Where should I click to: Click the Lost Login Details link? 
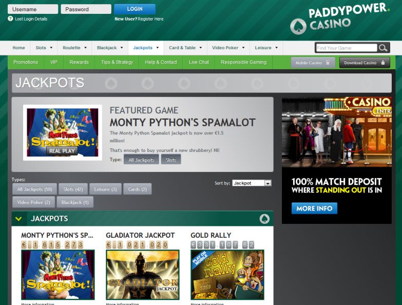[x=31, y=19]
